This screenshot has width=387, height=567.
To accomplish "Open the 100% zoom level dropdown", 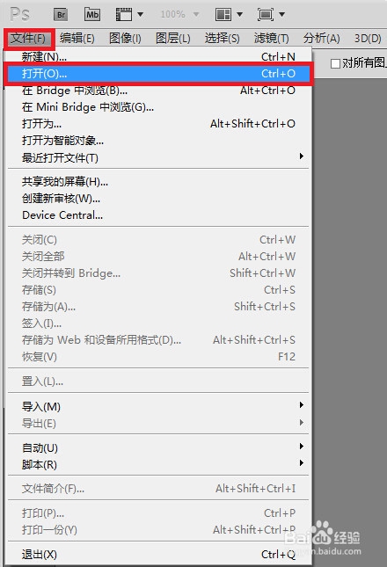I will 179,14.
